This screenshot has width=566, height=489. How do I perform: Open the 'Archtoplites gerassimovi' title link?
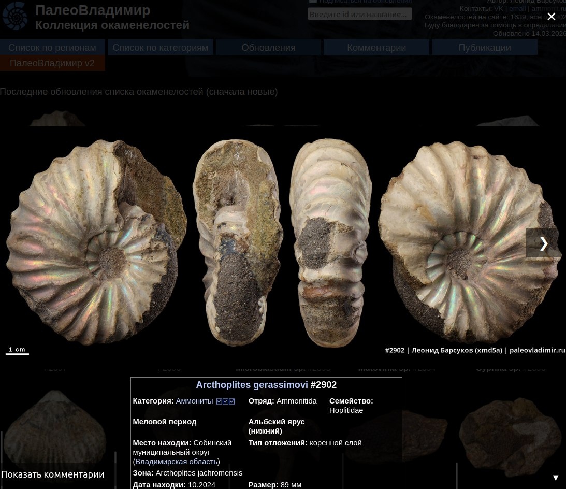coord(252,385)
